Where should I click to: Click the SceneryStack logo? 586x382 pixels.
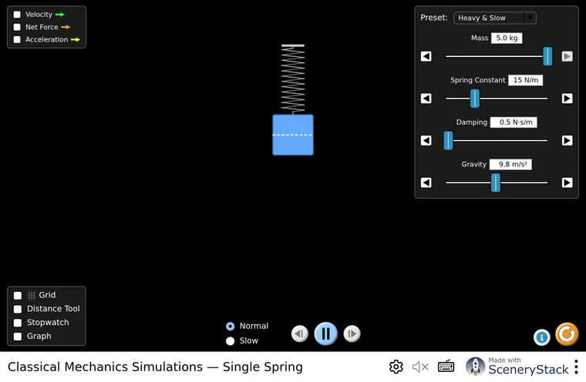pyautogui.click(x=517, y=367)
